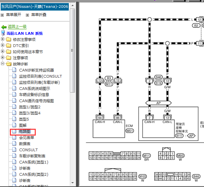Viewport: 204px width, 187px height.
Task: Open the CAN系统(类型2) page
Action: click(x=34, y=174)
